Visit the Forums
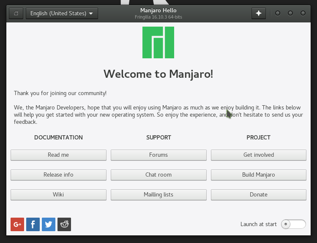The image size is (317, 243). [158, 155]
